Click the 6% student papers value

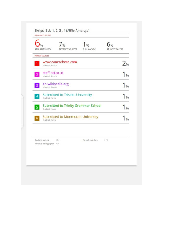coord(110,44)
